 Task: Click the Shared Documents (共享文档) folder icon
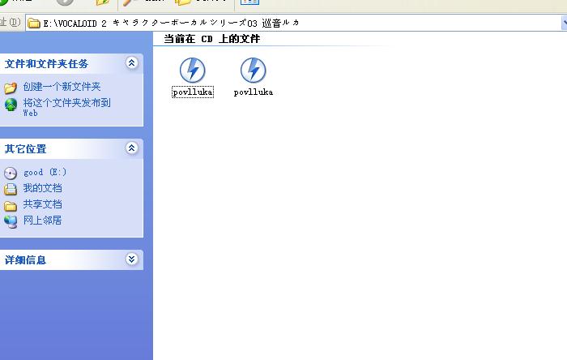pyautogui.click(x=11, y=205)
